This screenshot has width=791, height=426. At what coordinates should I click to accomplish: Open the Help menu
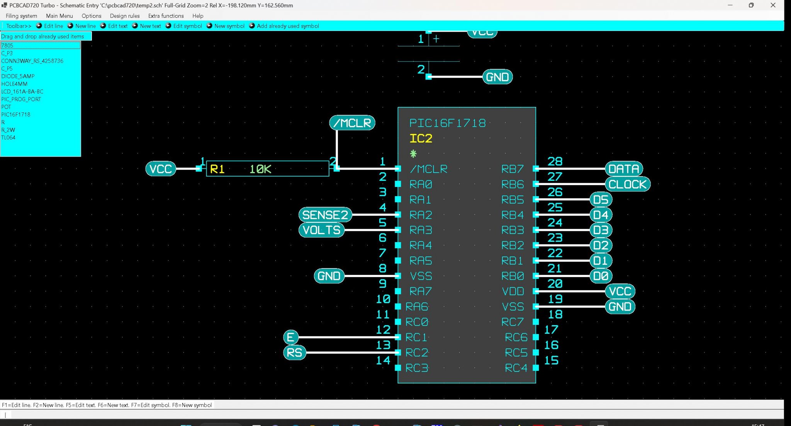198,16
